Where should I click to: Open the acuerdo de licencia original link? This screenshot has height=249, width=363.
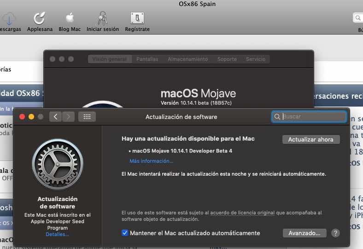(x=242, y=213)
